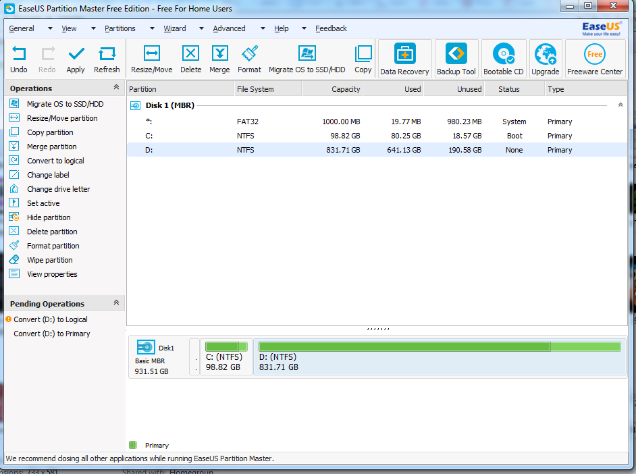This screenshot has height=474, width=636.
Task: Click the Redo toolbar icon
Action: (x=47, y=54)
